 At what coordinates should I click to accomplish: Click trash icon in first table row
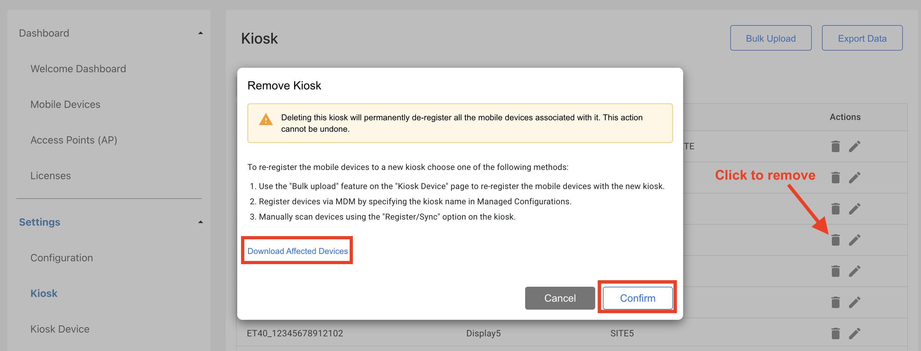(x=835, y=147)
